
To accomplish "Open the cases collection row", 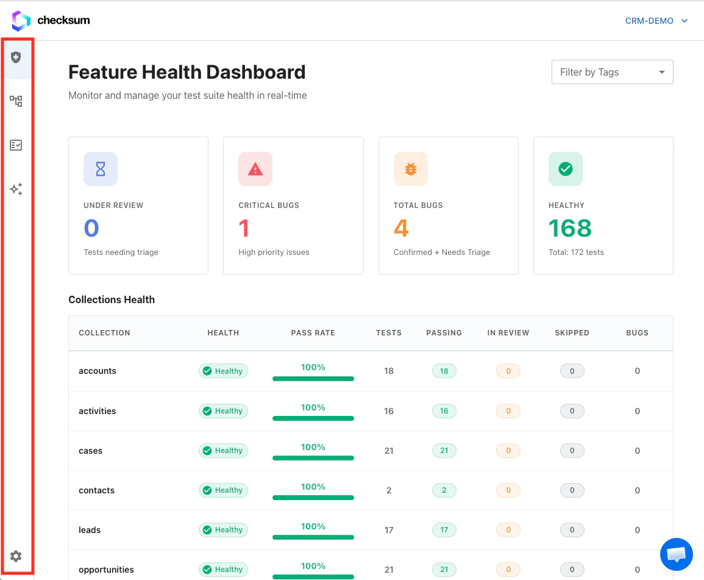I will [371, 451].
